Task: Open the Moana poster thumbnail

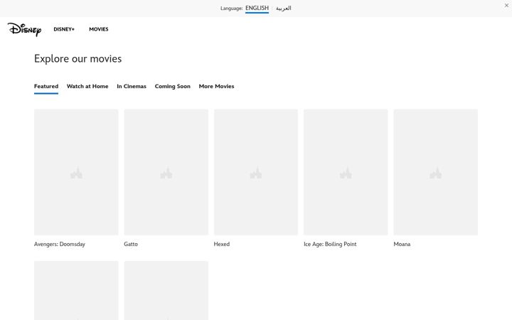Action: (x=436, y=172)
